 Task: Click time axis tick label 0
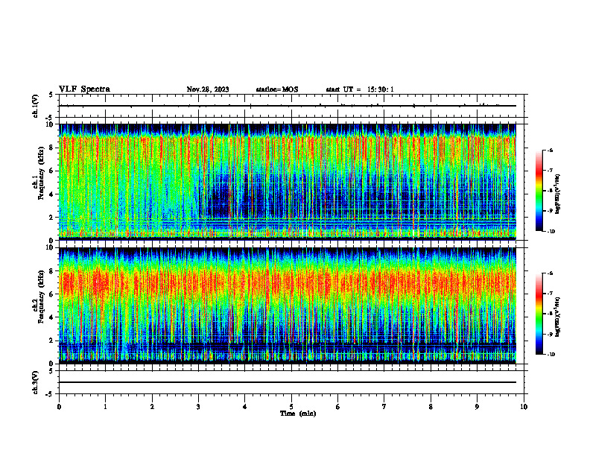coord(59,407)
